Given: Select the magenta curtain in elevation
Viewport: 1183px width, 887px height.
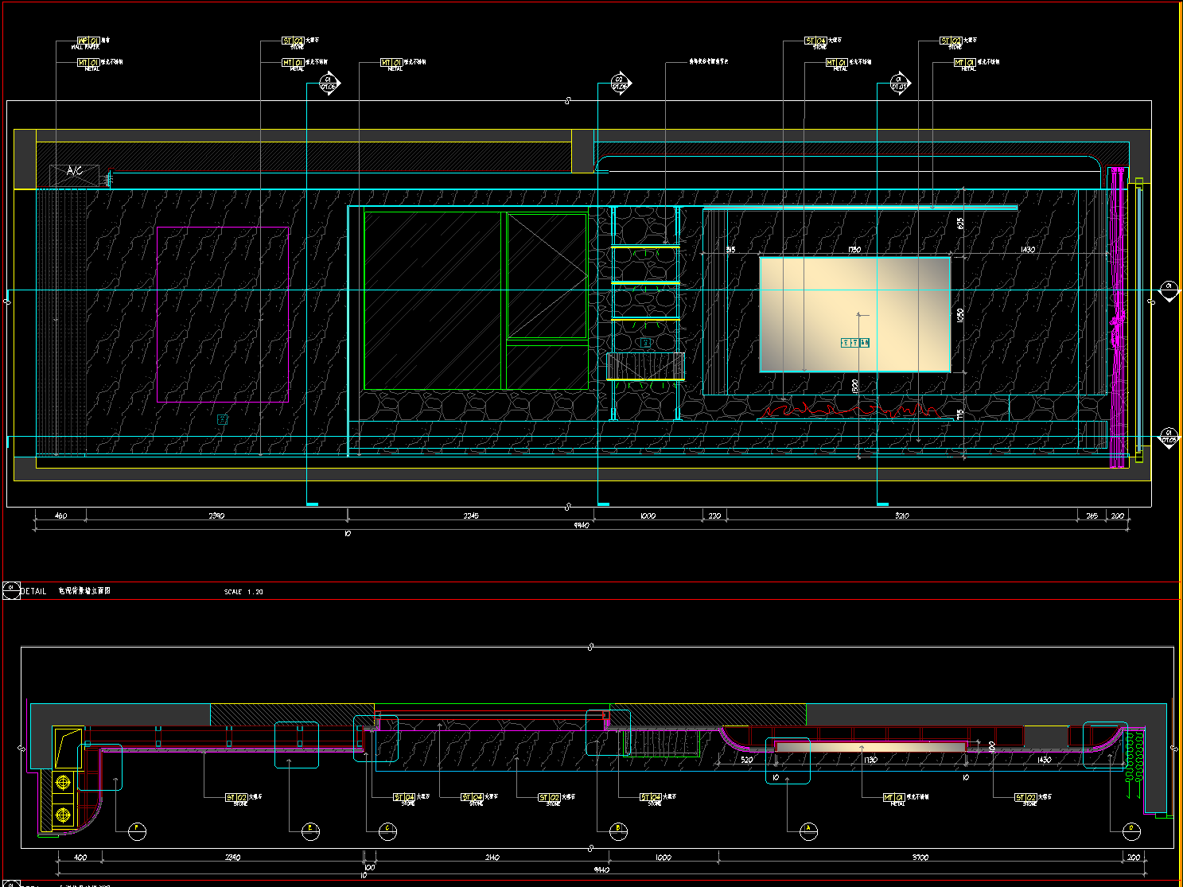Looking at the screenshot, I should click(1119, 317).
